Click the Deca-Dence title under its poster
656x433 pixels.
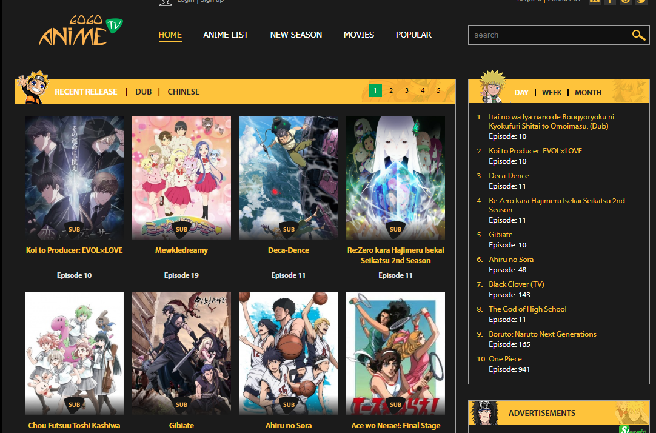tap(289, 250)
